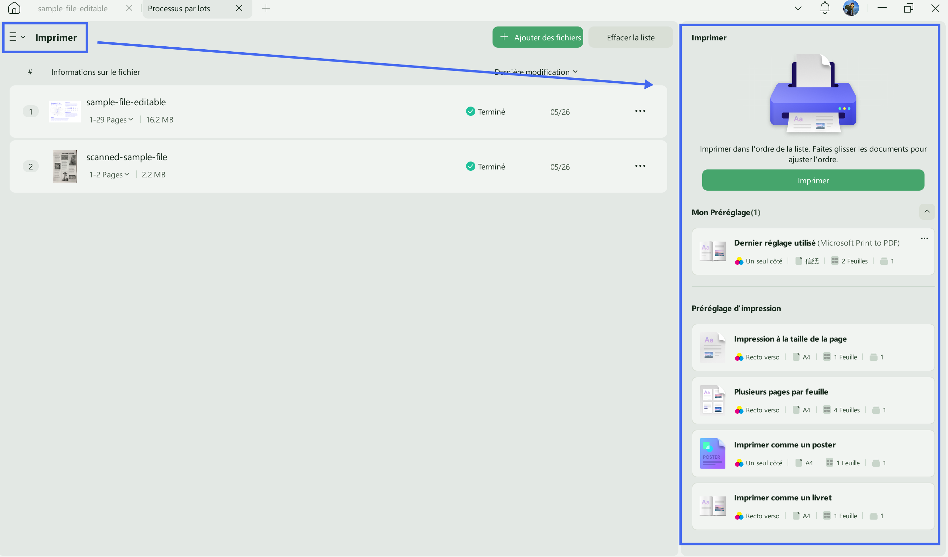Image resolution: width=948 pixels, height=557 pixels.
Task: Choose Impression à la taille de la page
Action: pyautogui.click(x=813, y=348)
